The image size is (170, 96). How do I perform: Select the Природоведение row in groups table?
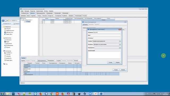(70, 75)
